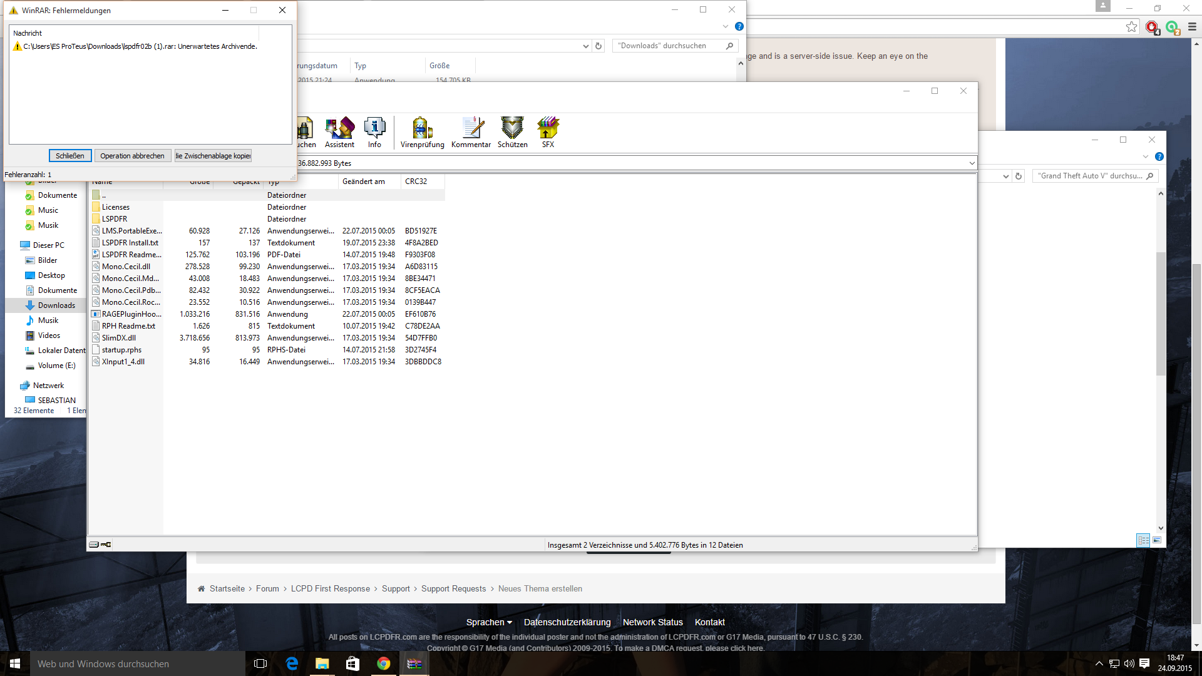Click AdBlock extension icon in Chrome
1202x676 pixels.
click(x=1151, y=27)
